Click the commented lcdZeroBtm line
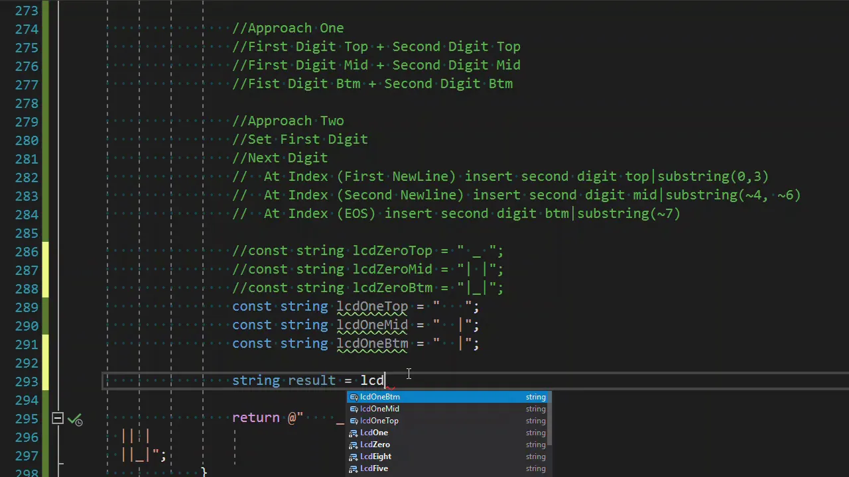 click(367, 288)
